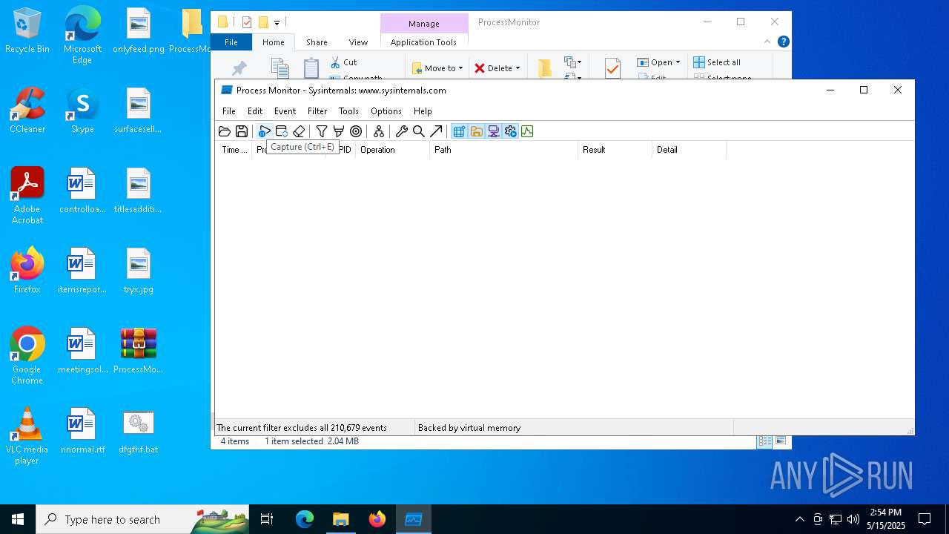Click the taskbar search box
Viewport: 949px width, 534px height.
point(142,519)
